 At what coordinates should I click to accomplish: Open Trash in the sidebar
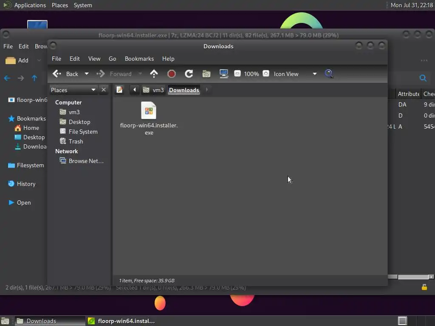click(71, 141)
